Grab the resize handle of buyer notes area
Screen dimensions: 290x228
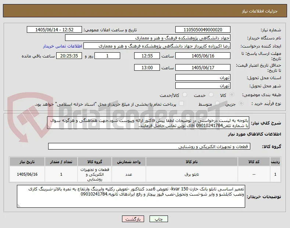point(19,206)
